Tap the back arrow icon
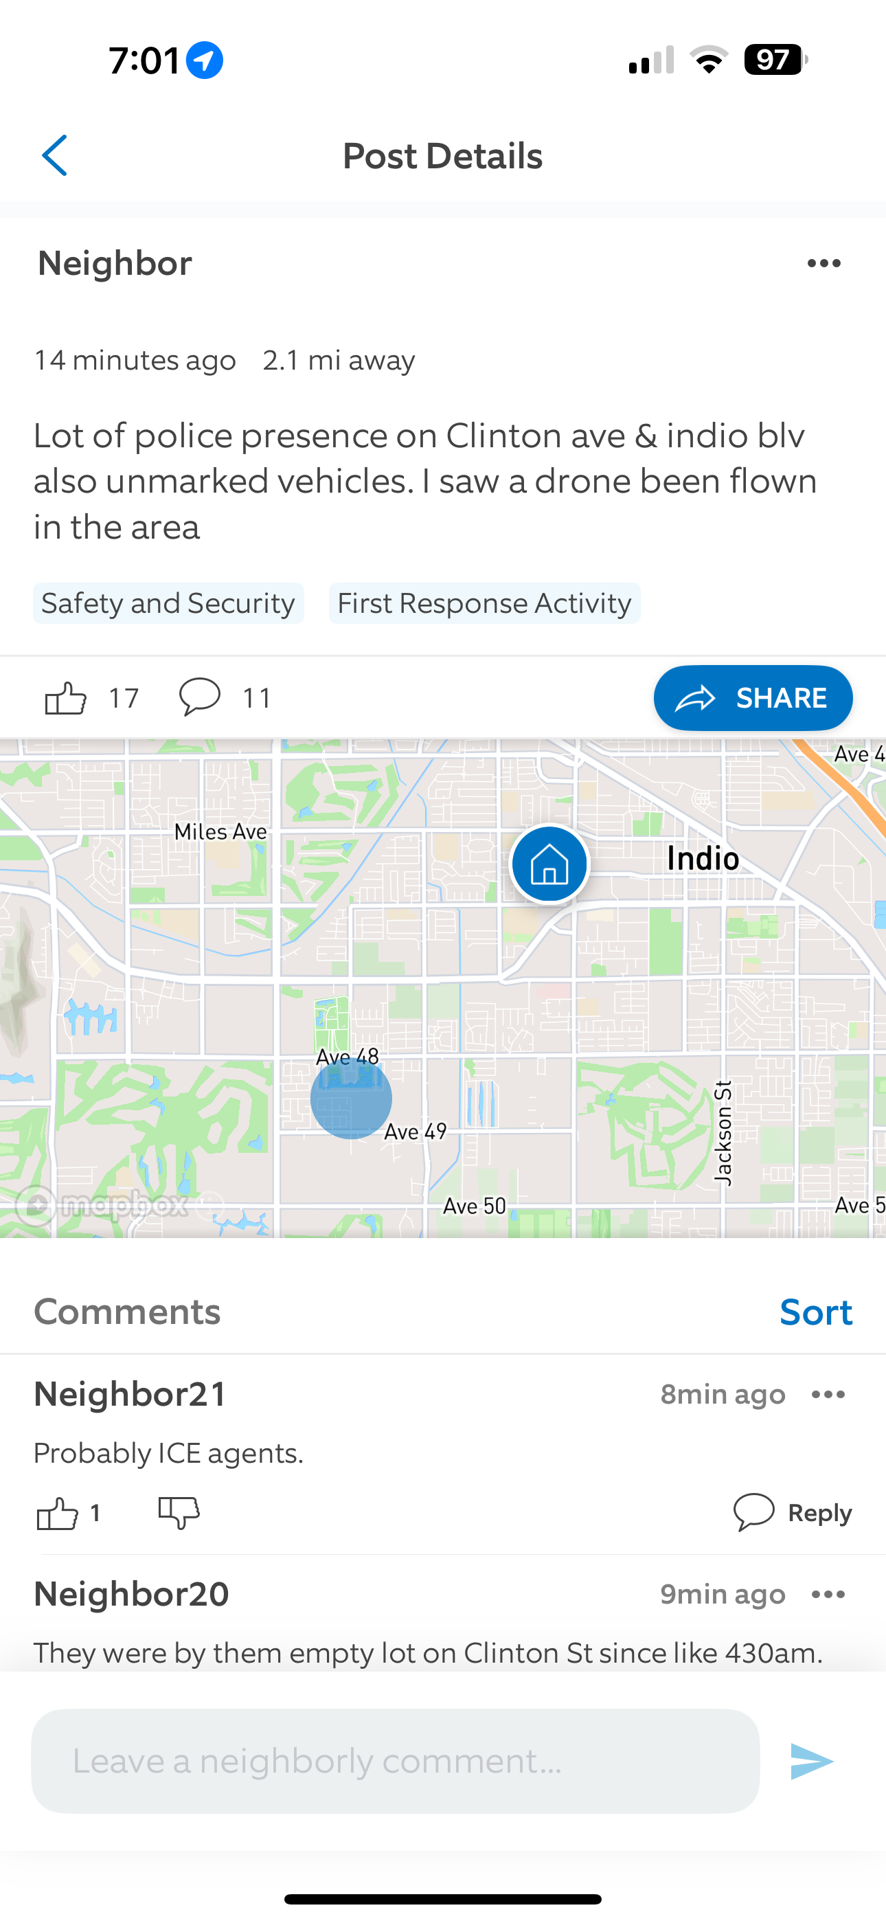 point(54,155)
